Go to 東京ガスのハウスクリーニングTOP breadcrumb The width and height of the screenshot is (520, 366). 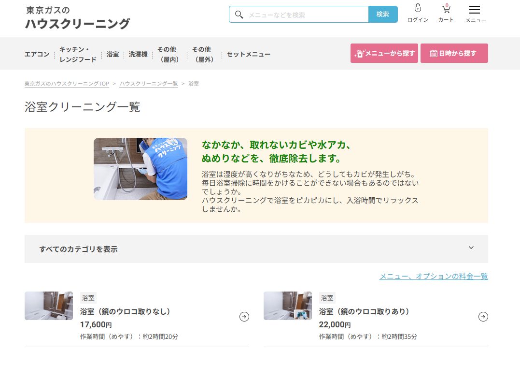coord(66,83)
